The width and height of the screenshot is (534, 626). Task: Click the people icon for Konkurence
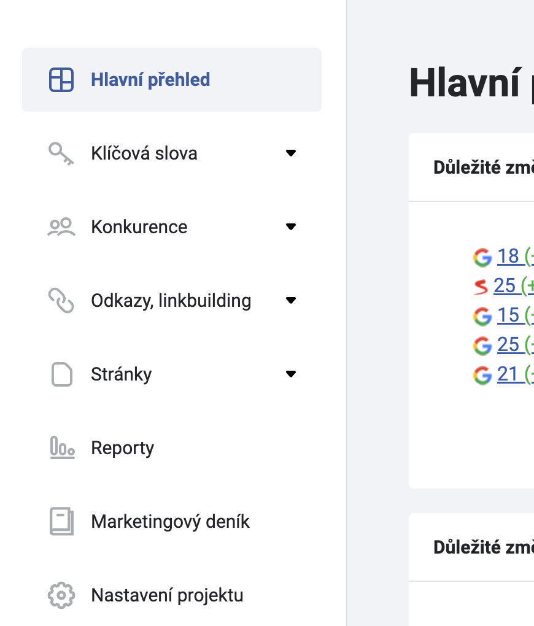[x=61, y=227]
